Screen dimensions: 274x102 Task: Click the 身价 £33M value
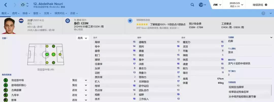[81, 23]
